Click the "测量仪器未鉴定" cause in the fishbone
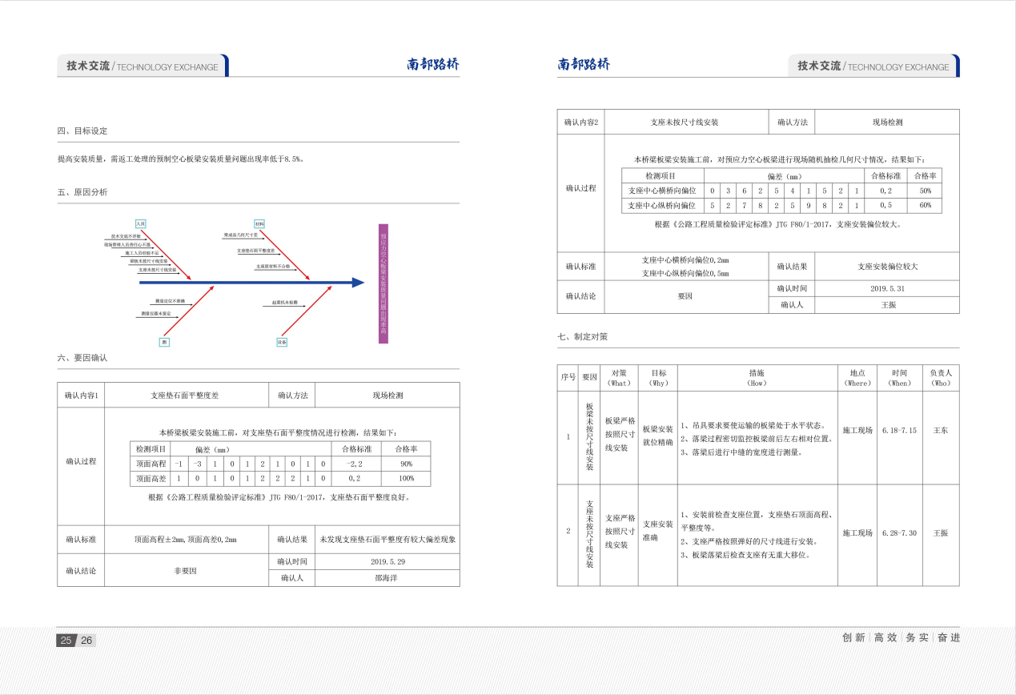The height and width of the screenshot is (695, 1016). 156,313
